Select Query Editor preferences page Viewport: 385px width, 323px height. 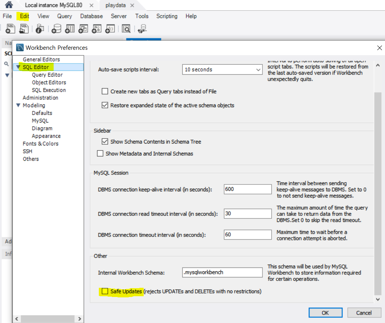pos(47,75)
